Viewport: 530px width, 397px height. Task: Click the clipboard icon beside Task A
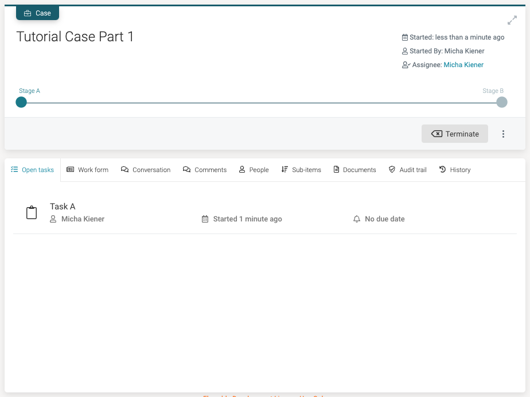coord(32,213)
